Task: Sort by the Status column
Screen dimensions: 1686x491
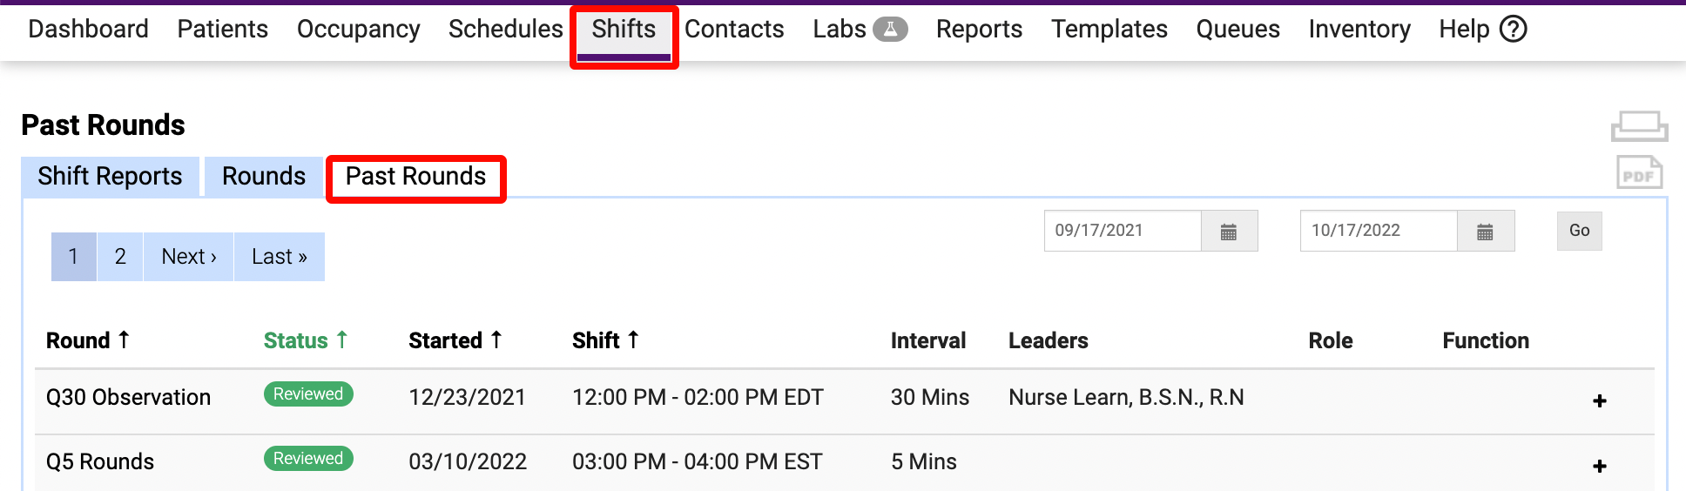Action: pyautogui.click(x=306, y=340)
